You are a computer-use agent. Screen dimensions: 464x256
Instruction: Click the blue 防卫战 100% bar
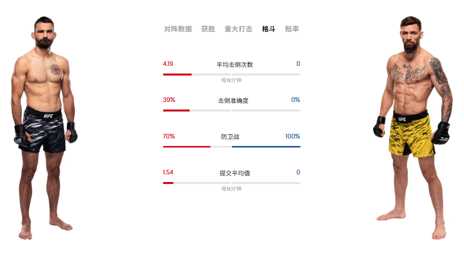click(x=266, y=147)
